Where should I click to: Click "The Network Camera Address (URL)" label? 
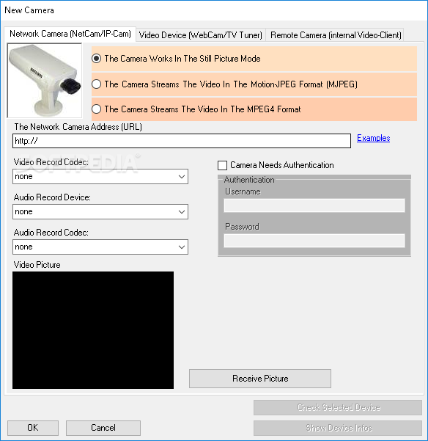(x=78, y=127)
